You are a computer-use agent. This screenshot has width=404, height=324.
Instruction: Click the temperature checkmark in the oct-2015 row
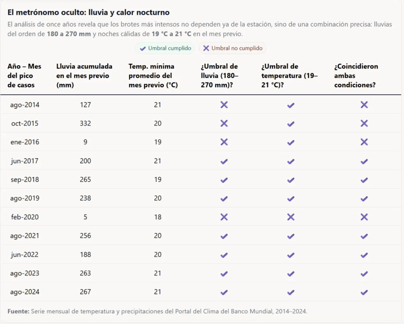(291, 124)
